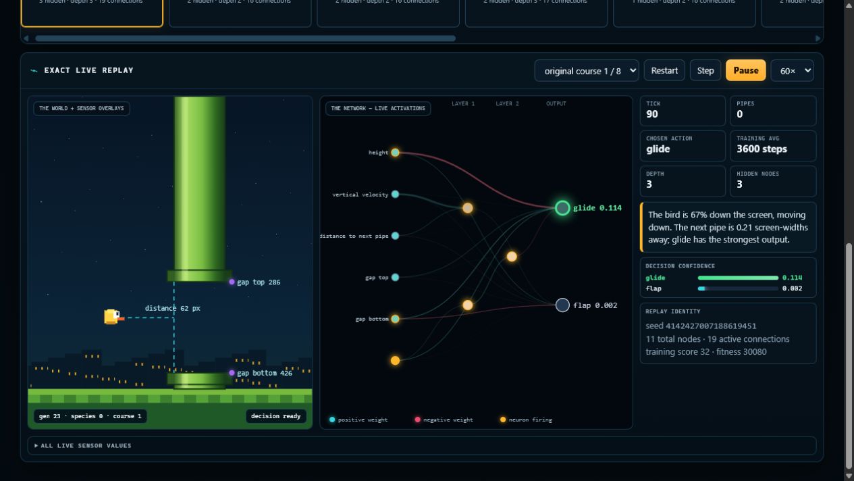Click the purple gap bottom 426 marker dot
This screenshot has height=481, width=854.
pyautogui.click(x=232, y=373)
